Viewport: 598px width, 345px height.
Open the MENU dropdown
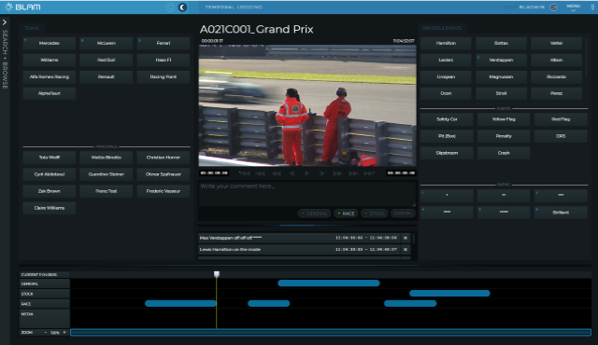coord(573,7)
